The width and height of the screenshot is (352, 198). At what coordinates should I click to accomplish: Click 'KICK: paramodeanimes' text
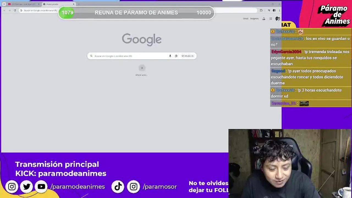click(x=61, y=174)
